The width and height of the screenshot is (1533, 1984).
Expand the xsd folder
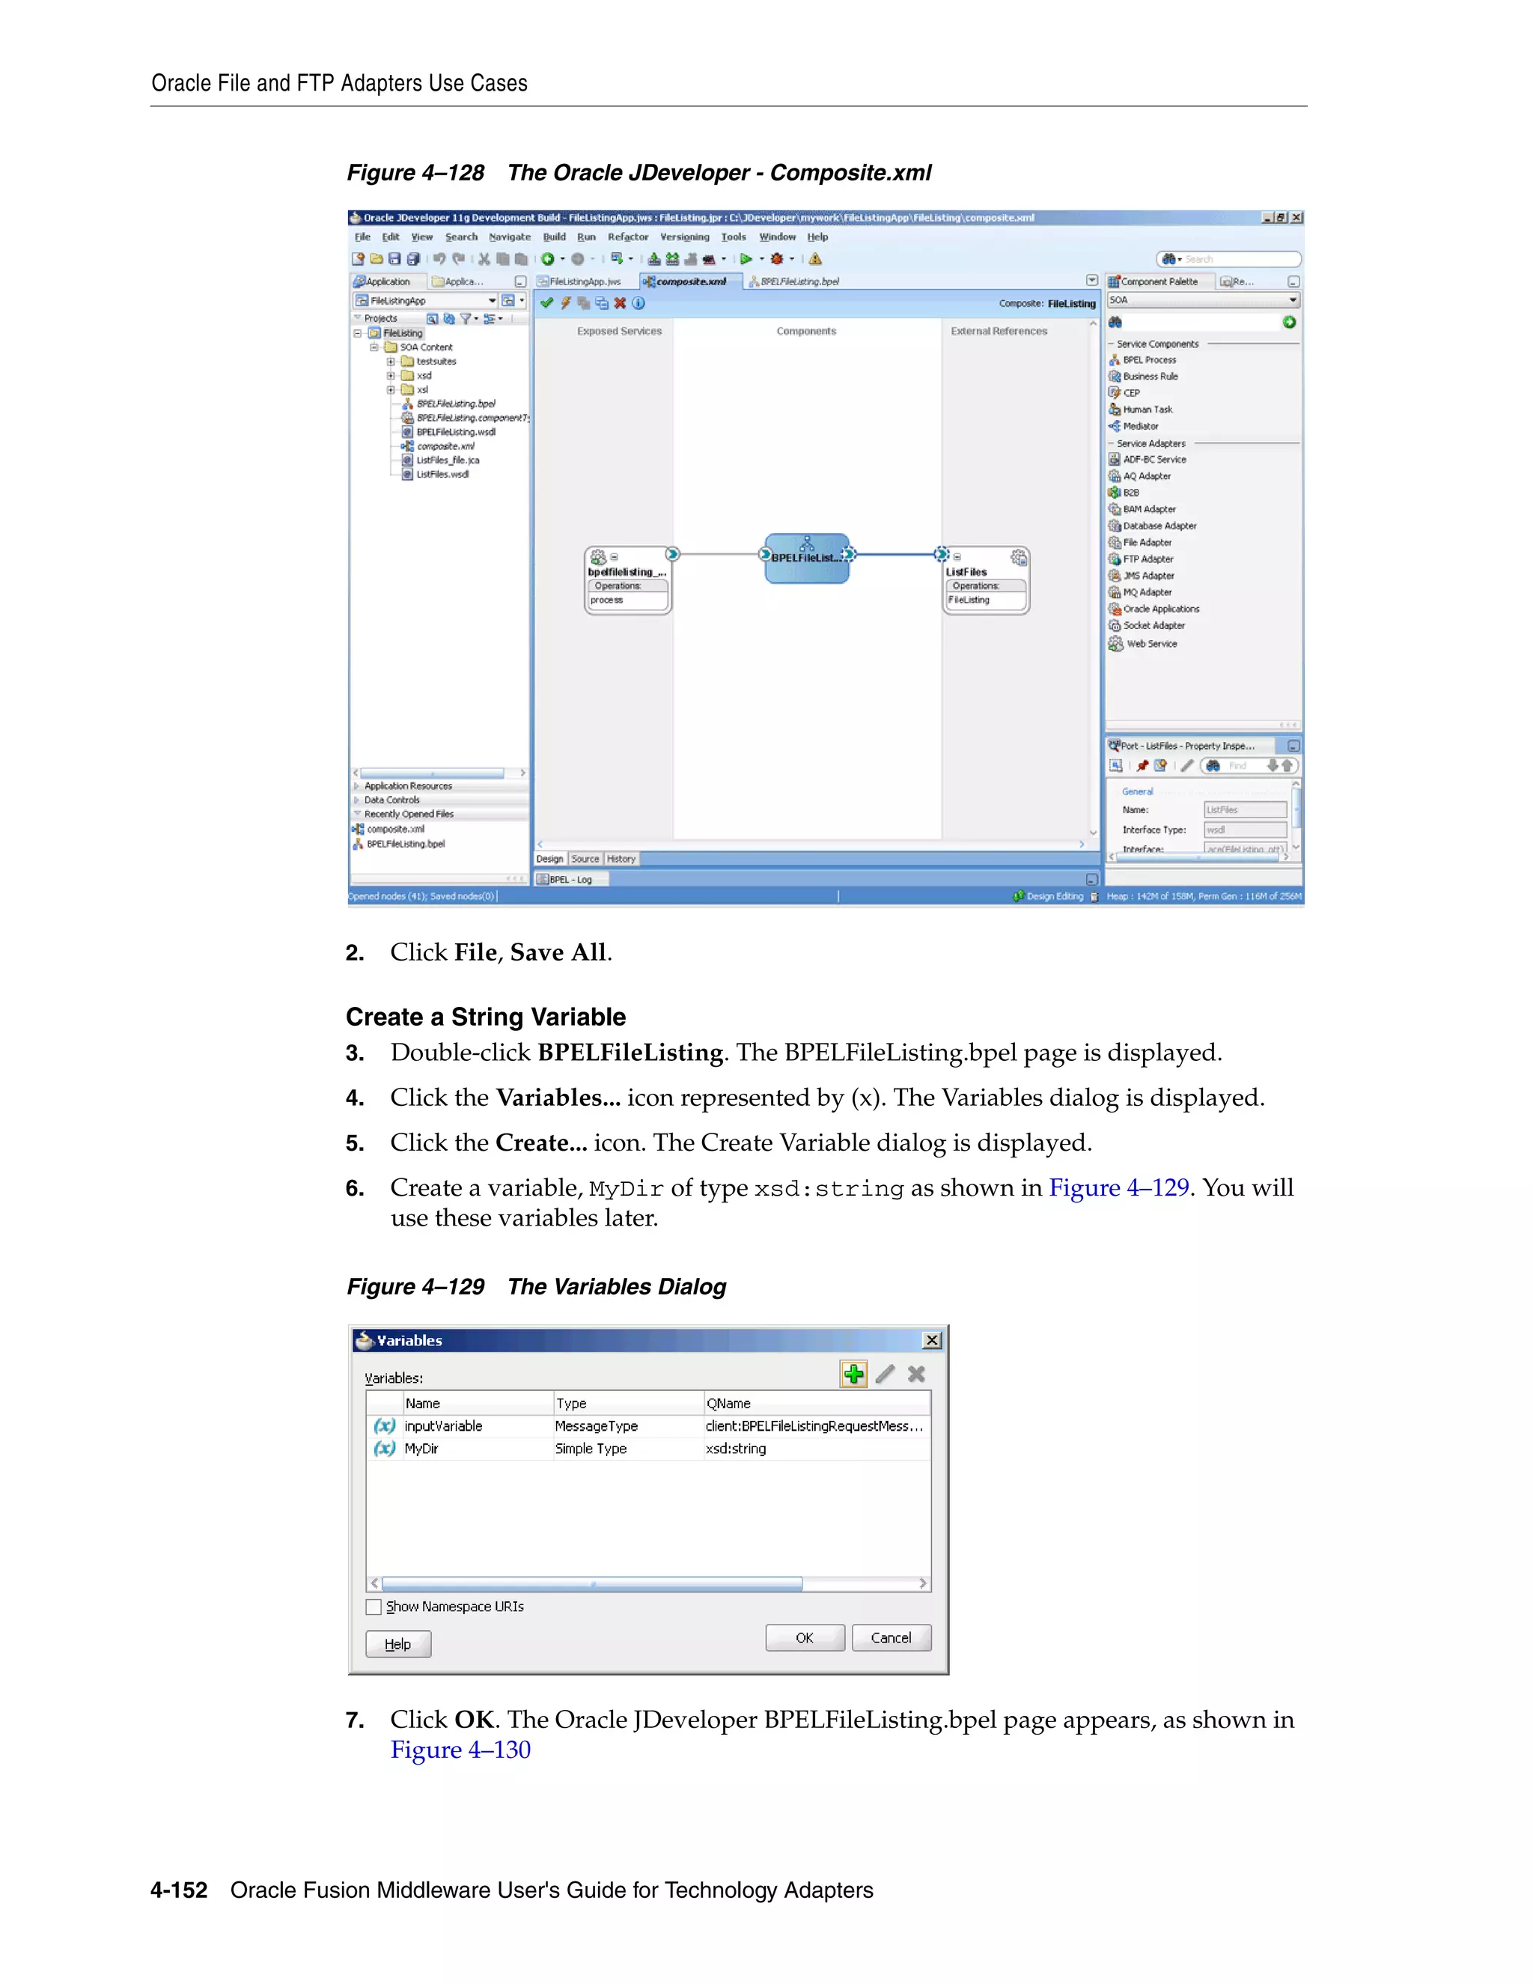point(391,375)
